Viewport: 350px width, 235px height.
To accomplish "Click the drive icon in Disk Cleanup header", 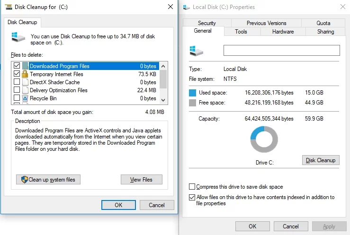I will tap(19, 36).
